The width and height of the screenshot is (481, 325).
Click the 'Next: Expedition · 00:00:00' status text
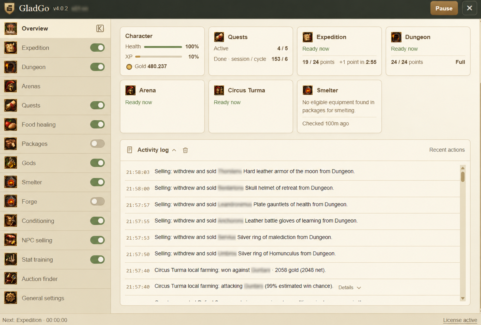coord(35,320)
